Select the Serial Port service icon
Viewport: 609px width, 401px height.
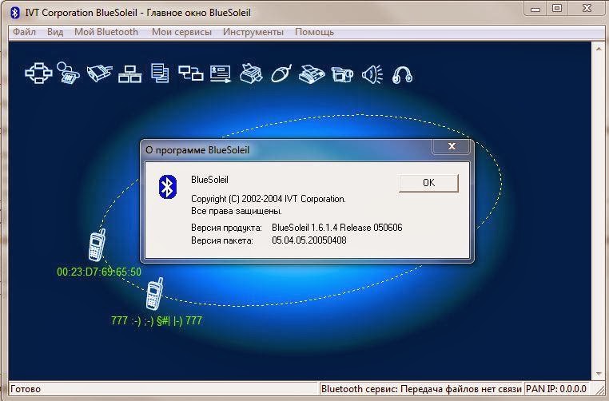pos(99,73)
